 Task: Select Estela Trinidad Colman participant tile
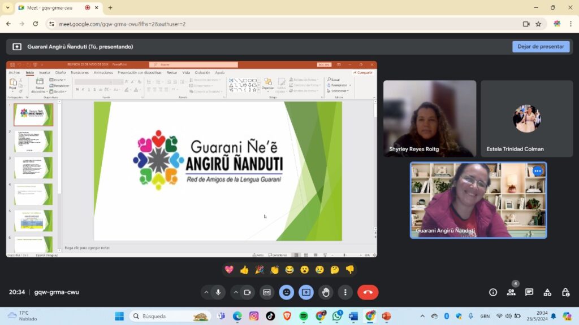(x=527, y=118)
